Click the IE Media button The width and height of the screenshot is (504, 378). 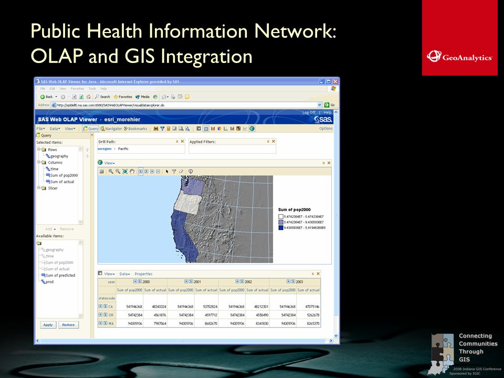142,97
